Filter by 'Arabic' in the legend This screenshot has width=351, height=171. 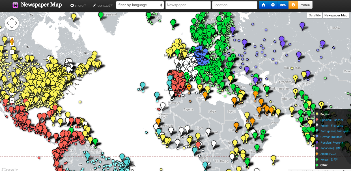(x=328, y=154)
